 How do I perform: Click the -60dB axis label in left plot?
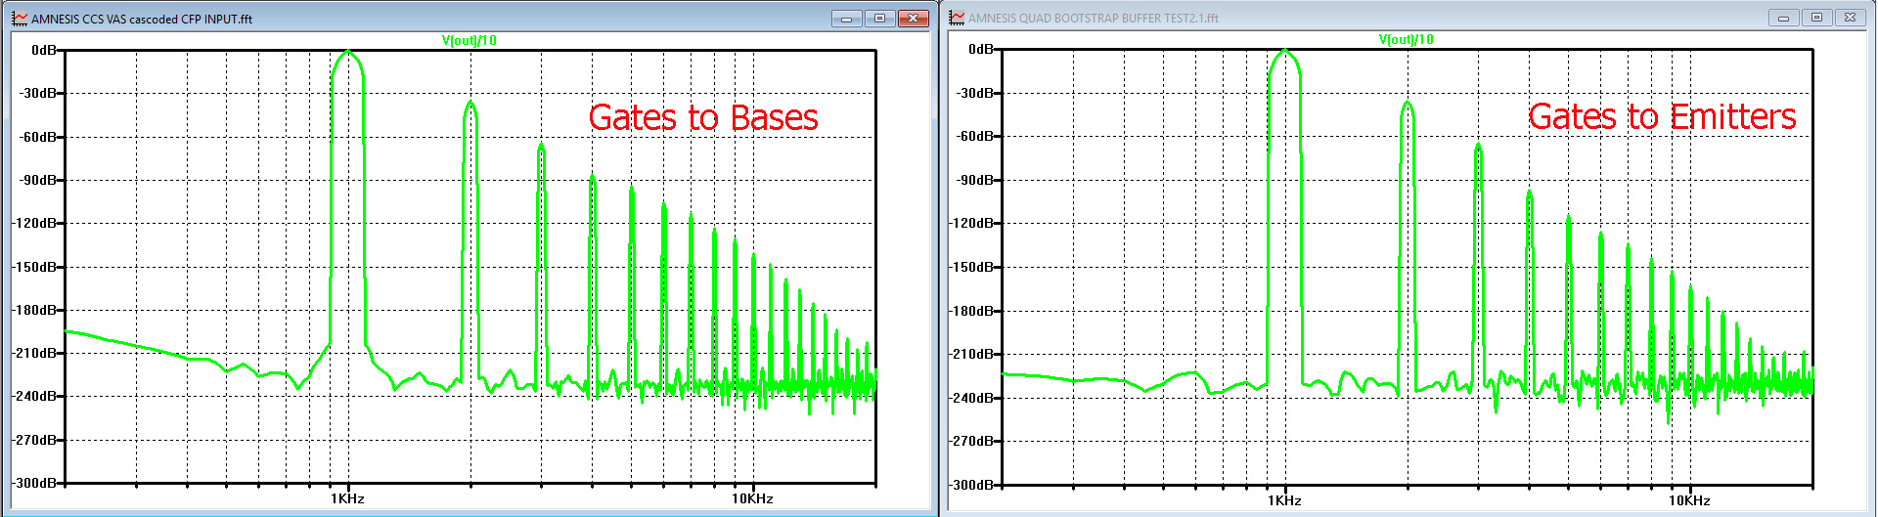tap(39, 137)
